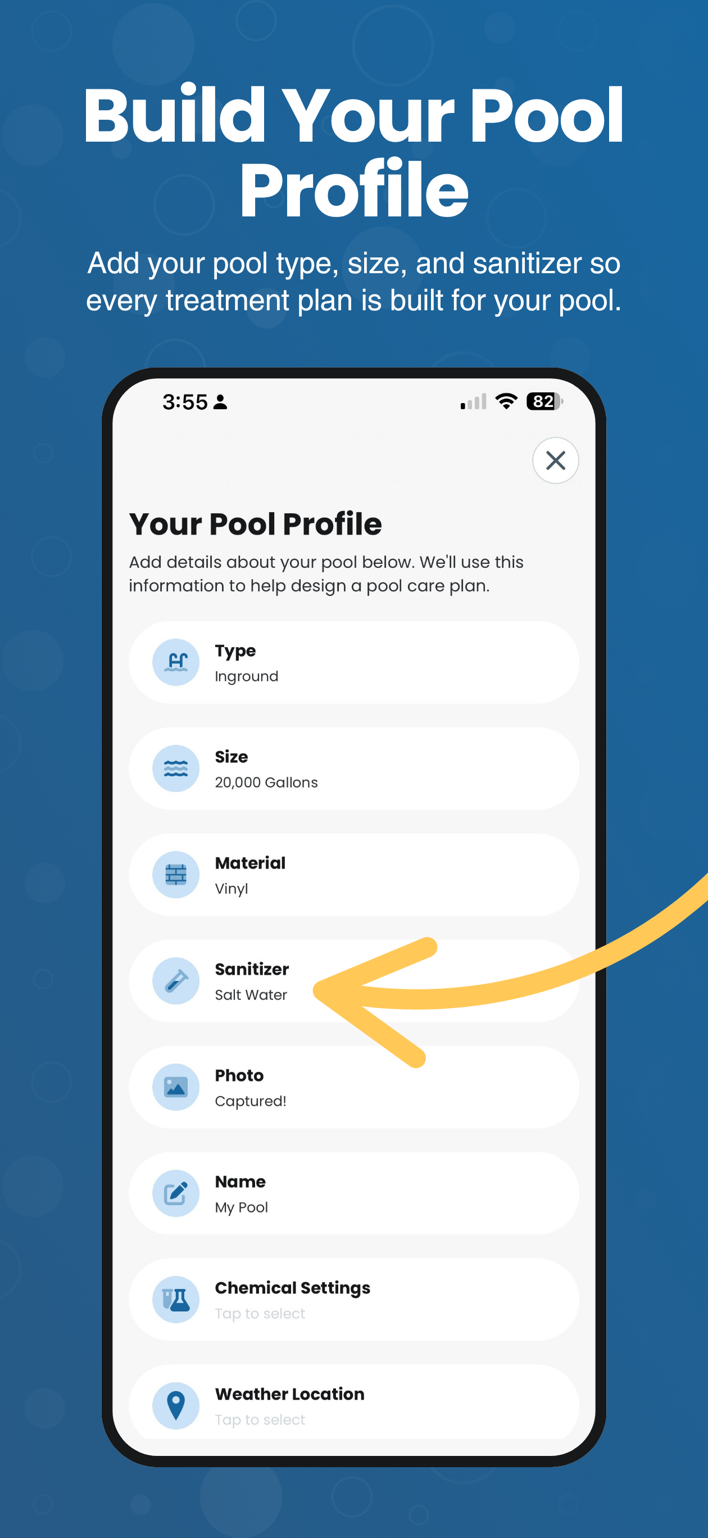Tap the Your Pool Profile heading
The width and height of the screenshot is (708, 1538).
click(x=256, y=524)
